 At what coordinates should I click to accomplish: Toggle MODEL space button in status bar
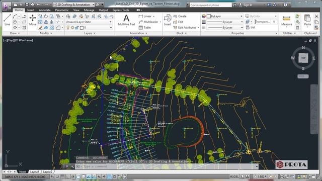pos(234,176)
